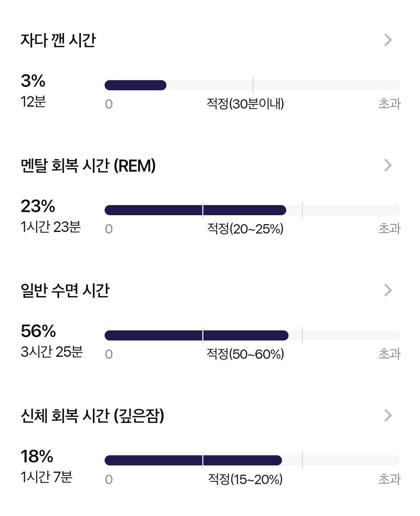The width and height of the screenshot is (420, 516).
Task: Click the awake time progress bar
Action: click(252, 85)
